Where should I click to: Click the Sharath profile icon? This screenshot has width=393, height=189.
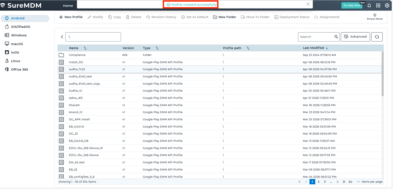(61, 105)
